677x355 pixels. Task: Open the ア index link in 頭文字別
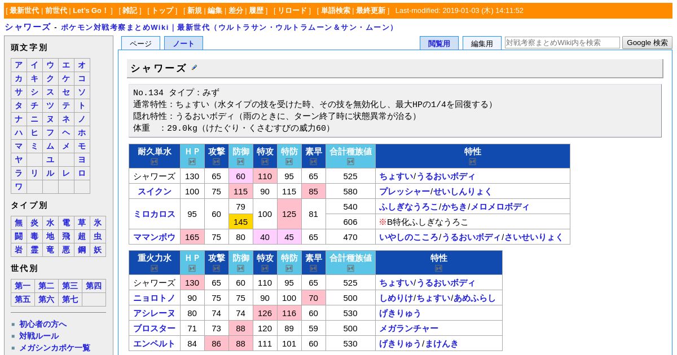coord(19,65)
